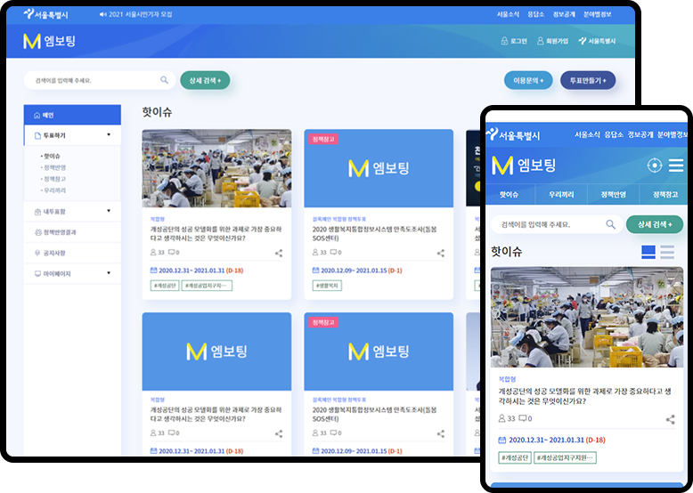This screenshot has height=493, width=693.
Task: Switch to list view in mobile 핫이슈
Action: 667,252
